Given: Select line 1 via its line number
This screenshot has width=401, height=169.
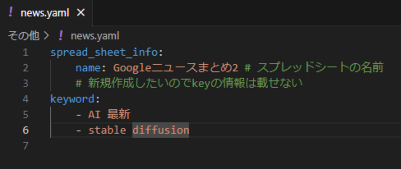Looking at the screenshot, I should tap(25, 52).
